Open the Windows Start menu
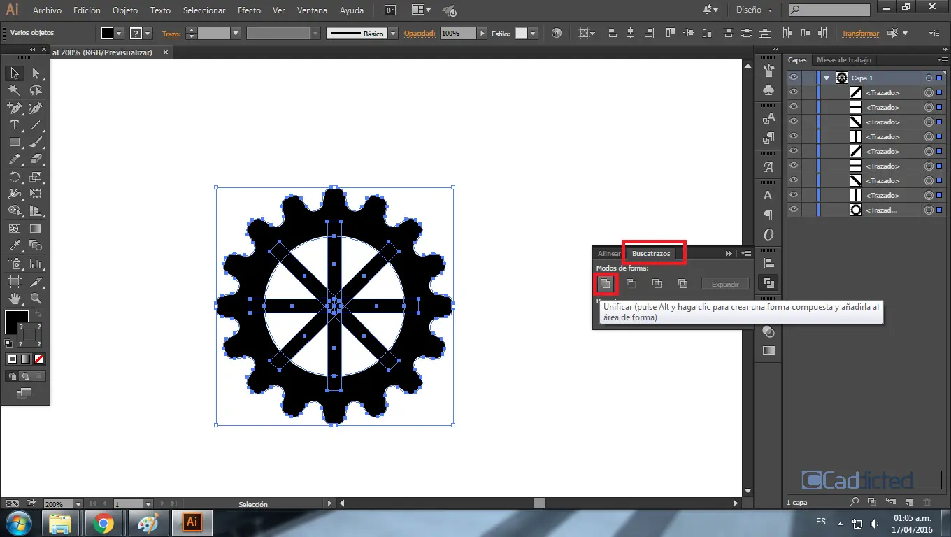 17,522
